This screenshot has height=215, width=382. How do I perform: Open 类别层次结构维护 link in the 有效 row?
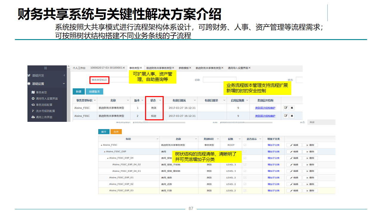click(x=265, y=108)
